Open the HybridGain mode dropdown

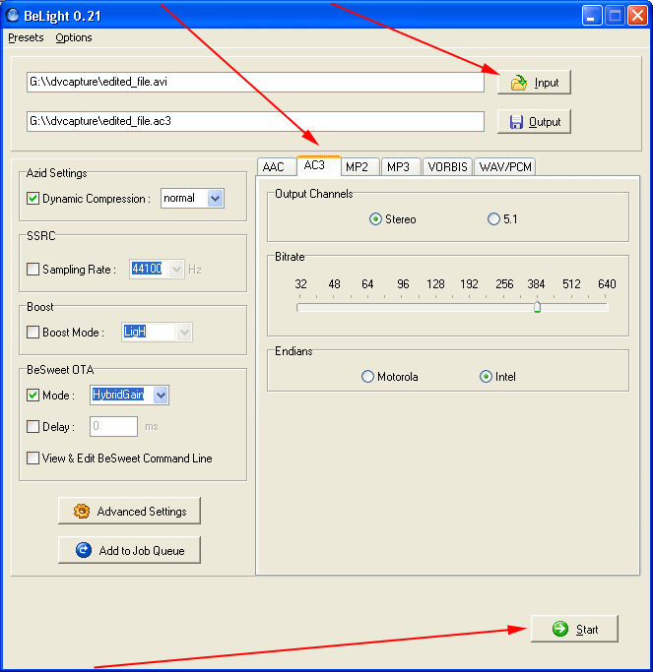(162, 396)
